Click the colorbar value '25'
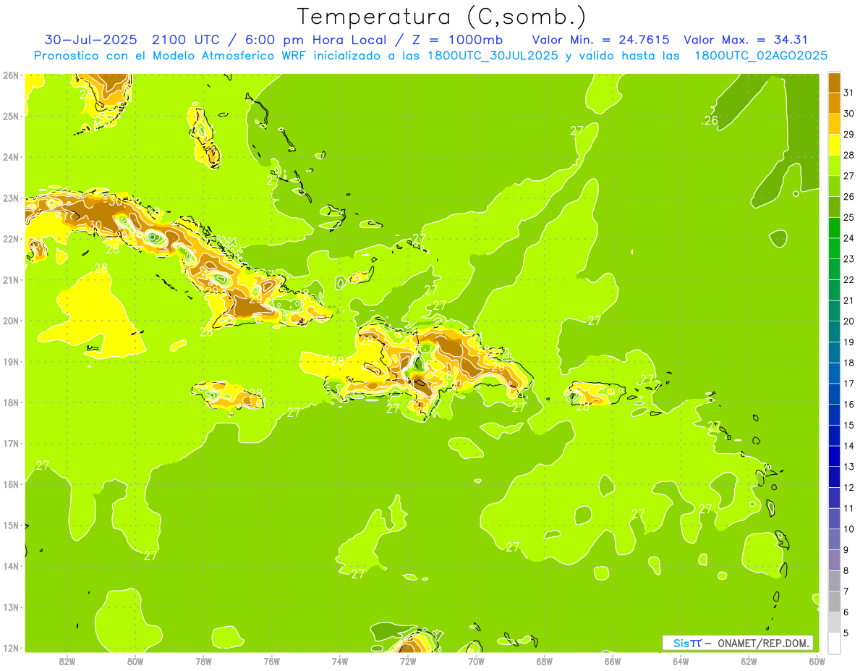The image size is (868, 671). tap(849, 217)
